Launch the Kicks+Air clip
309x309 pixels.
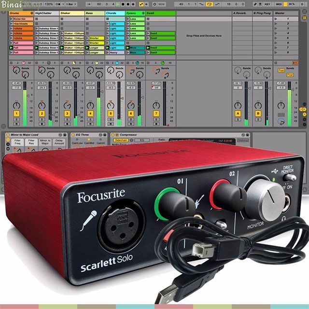tap(11, 19)
